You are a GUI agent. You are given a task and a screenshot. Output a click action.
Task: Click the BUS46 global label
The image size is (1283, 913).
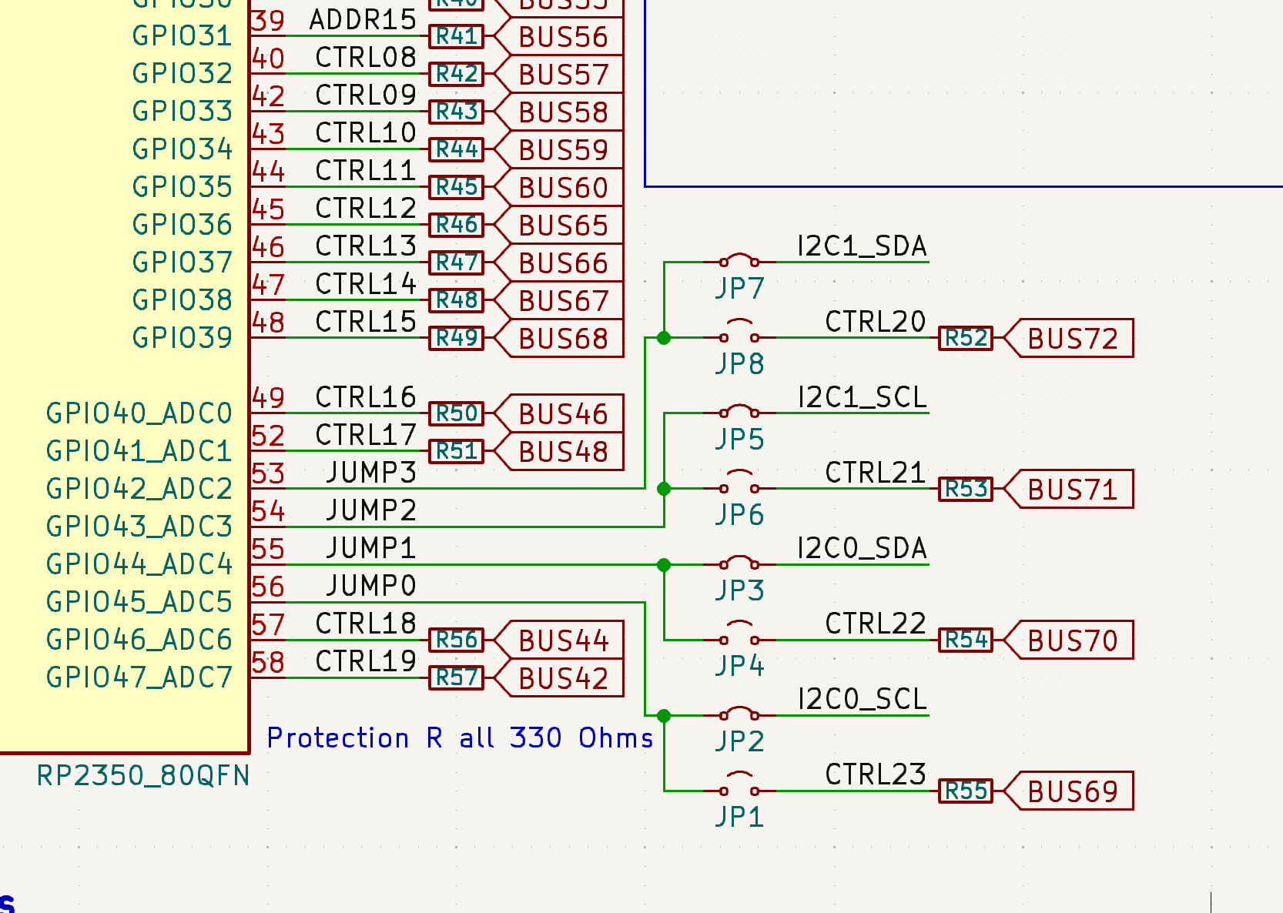click(563, 414)
